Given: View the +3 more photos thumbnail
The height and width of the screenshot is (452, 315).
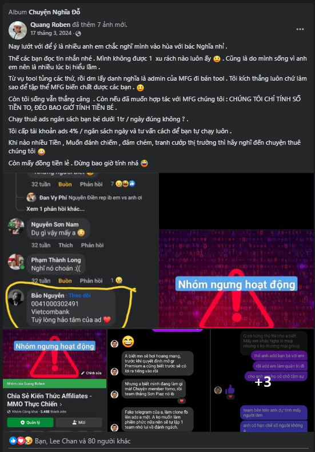Looking at the screenshot, I should coord(262,380).
